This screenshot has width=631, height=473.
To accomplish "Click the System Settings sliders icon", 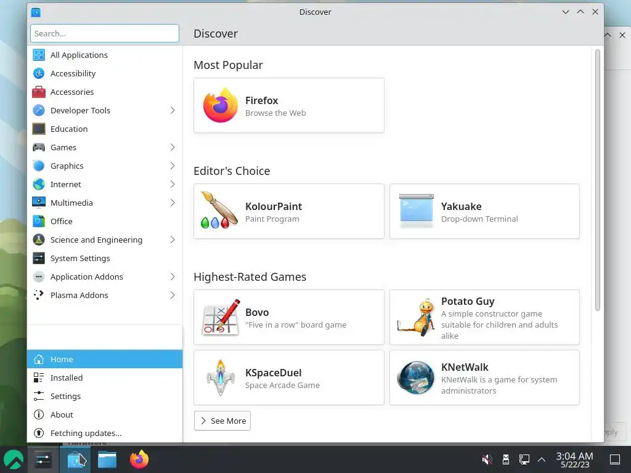I will (39, 258).
